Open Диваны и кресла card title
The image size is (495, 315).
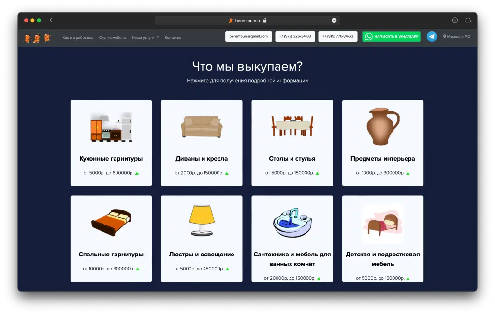[202, 159]
